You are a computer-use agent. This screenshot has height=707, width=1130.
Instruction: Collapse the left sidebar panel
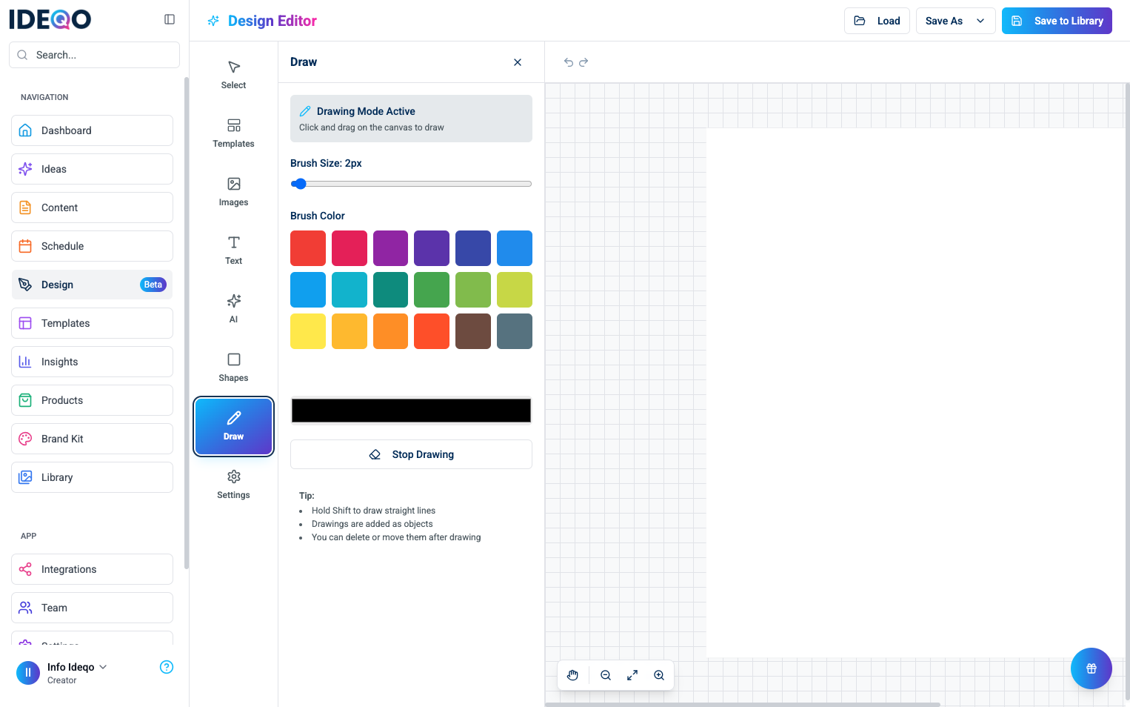pos(170,19)
